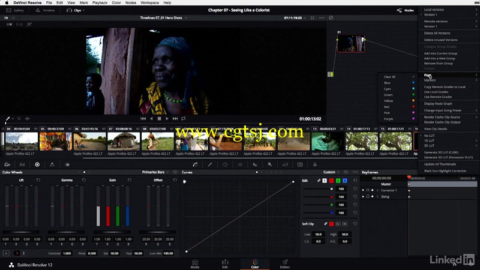
Task: Click the viewer bypass grades icon
Action: coord(331,18)
